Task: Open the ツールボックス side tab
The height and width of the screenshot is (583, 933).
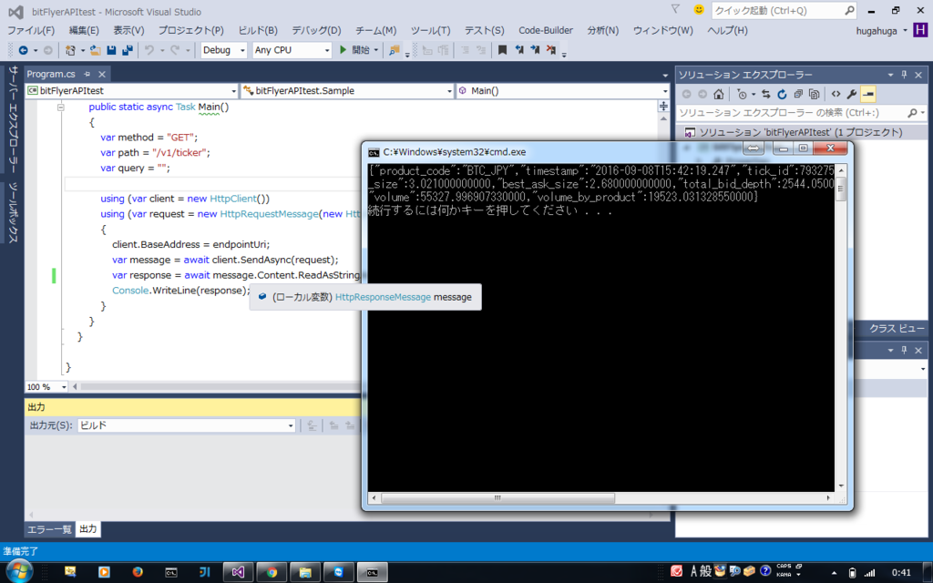Action: [13, 211]
